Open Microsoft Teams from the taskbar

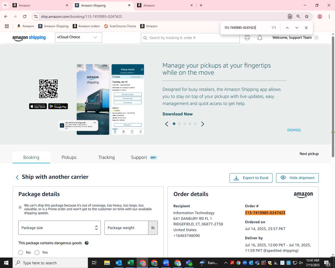(x=189, y=263)
